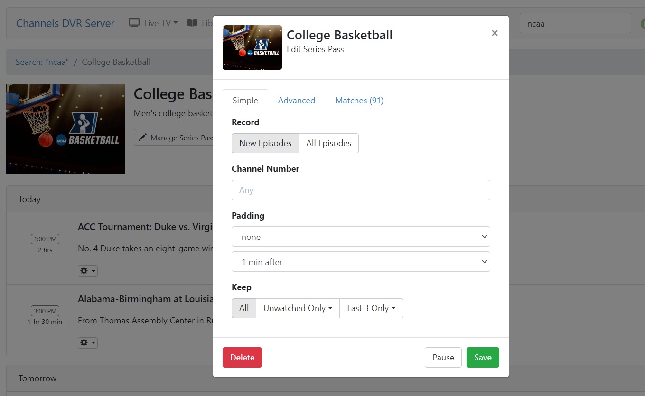Open the 1 min after padding dropdown
Viewport: 645px width, 396px height.
click(361, 262)
